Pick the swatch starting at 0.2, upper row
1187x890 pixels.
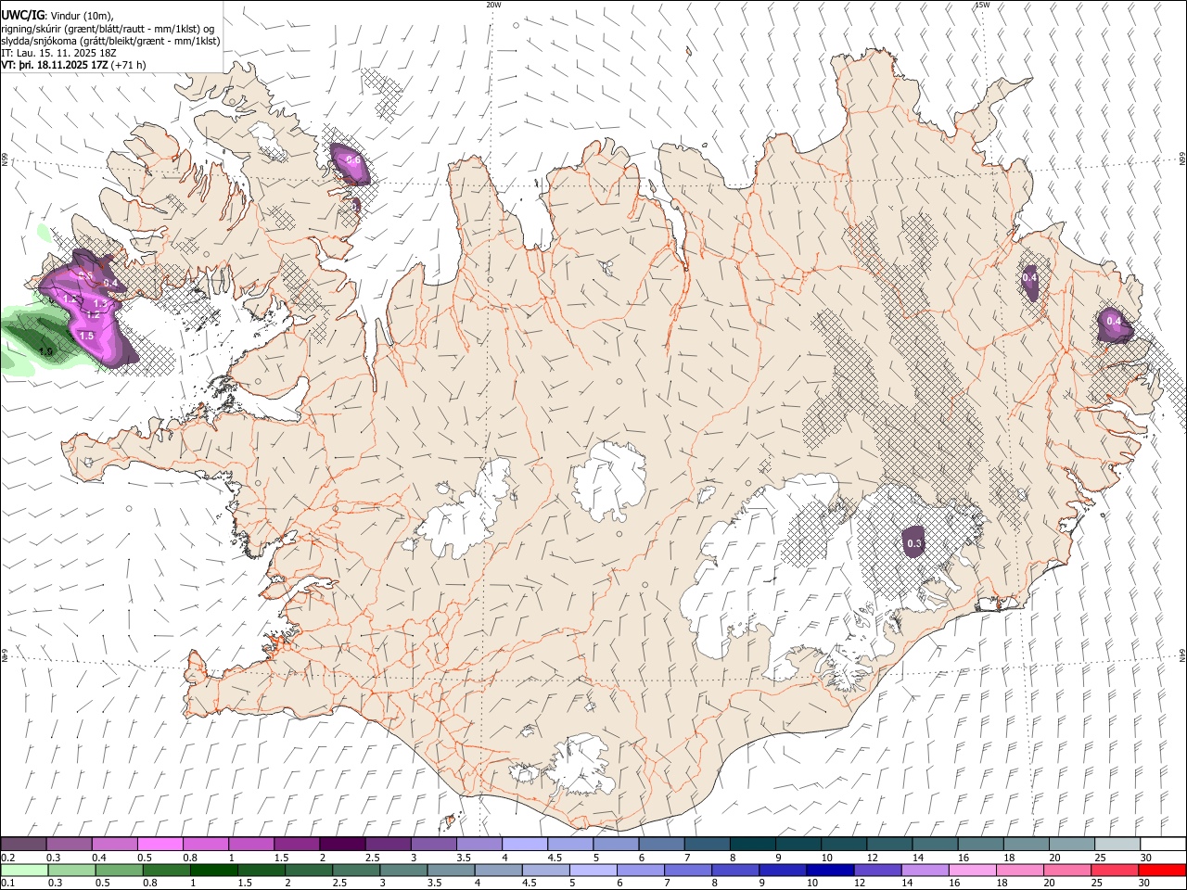(x=23, y=845)
